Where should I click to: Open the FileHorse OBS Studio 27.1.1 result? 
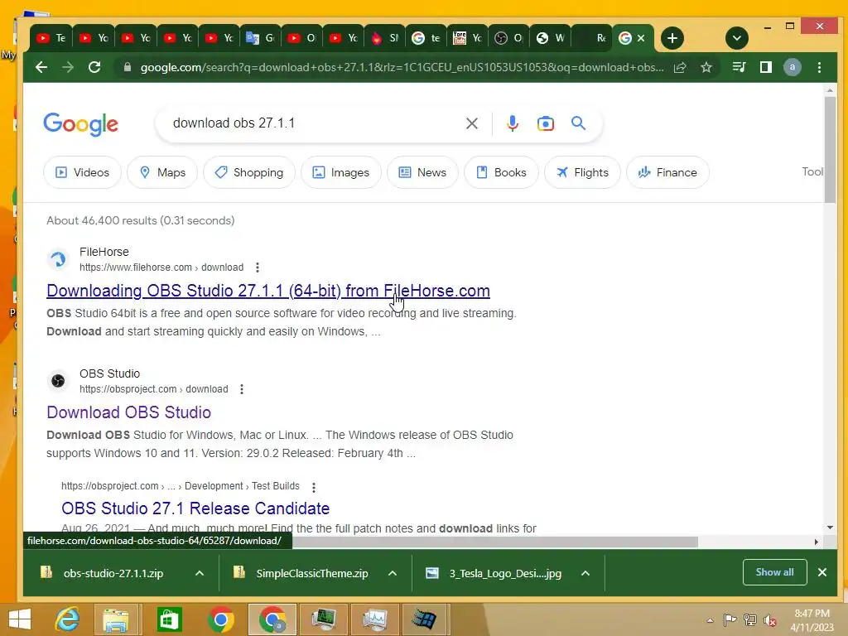point(268,291)
